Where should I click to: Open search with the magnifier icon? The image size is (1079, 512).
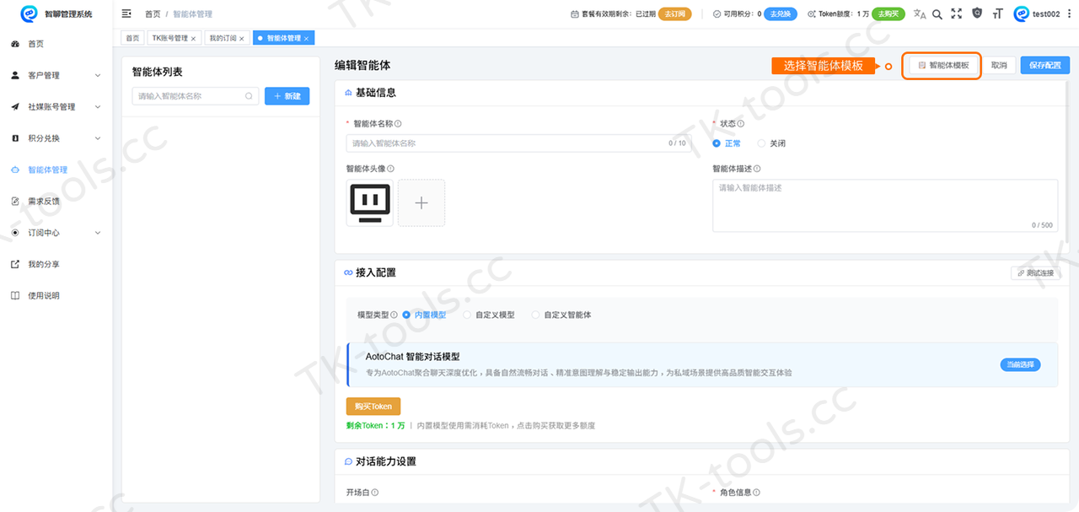(x=937, y=13)
